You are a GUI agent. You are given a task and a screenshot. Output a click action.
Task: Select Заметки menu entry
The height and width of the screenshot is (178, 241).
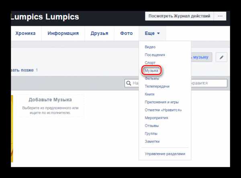(x=152, y=141)
